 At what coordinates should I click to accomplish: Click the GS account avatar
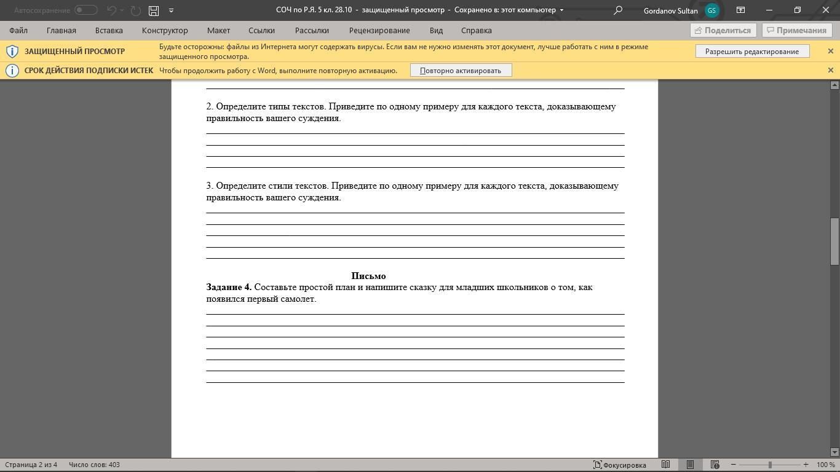pos(711,10)
